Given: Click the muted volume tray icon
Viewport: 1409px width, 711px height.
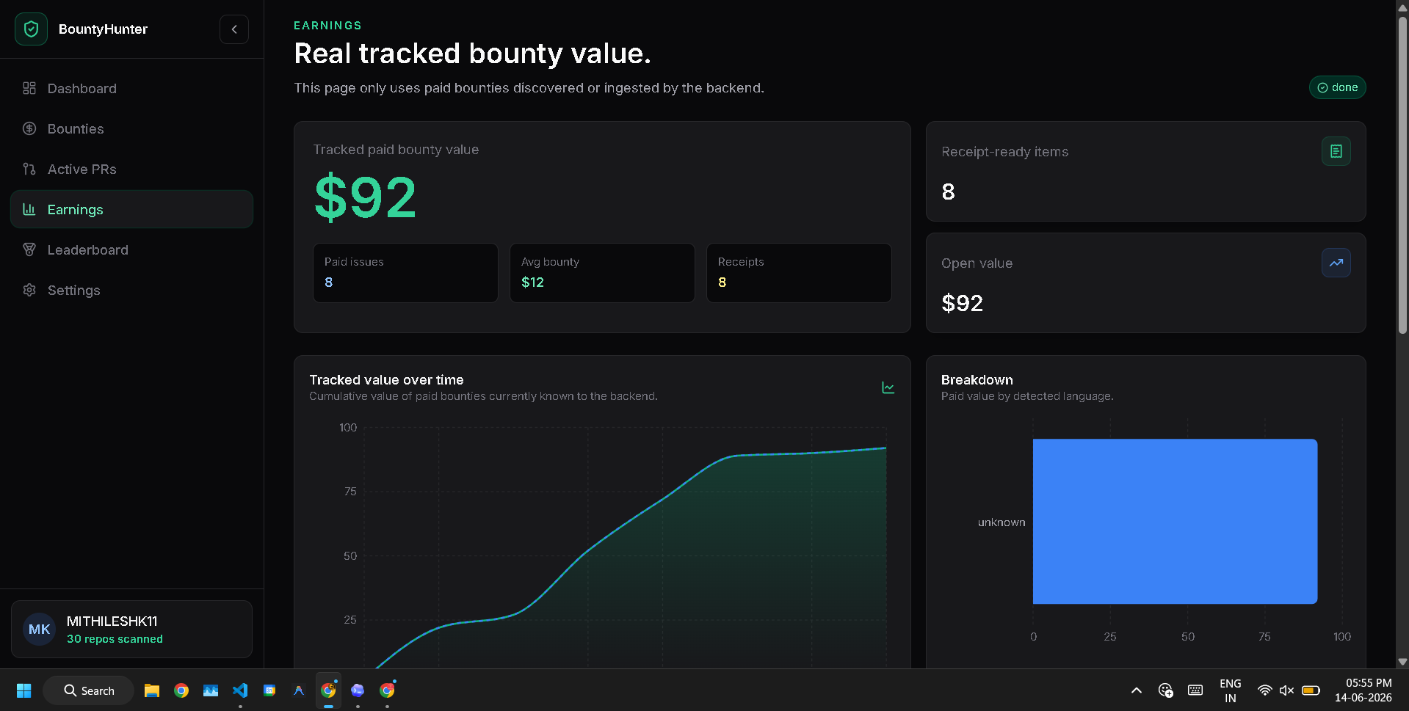Looking at the screenshot, I should tap(1286, 690).
